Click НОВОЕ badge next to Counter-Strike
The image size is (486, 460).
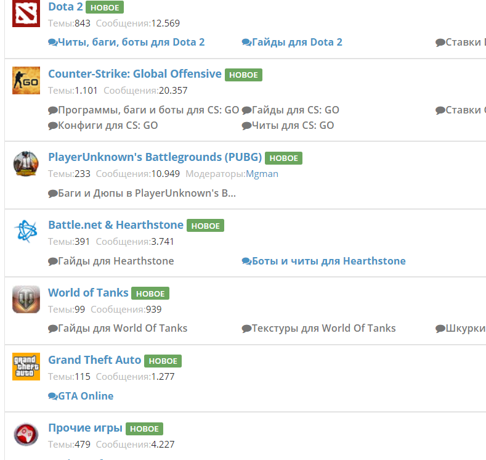(244, 75)
